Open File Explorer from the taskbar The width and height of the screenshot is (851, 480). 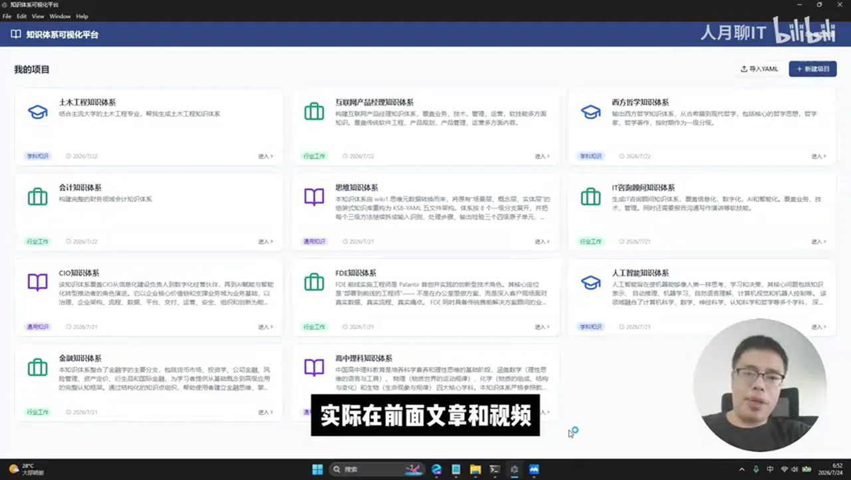tap(475, 469)
